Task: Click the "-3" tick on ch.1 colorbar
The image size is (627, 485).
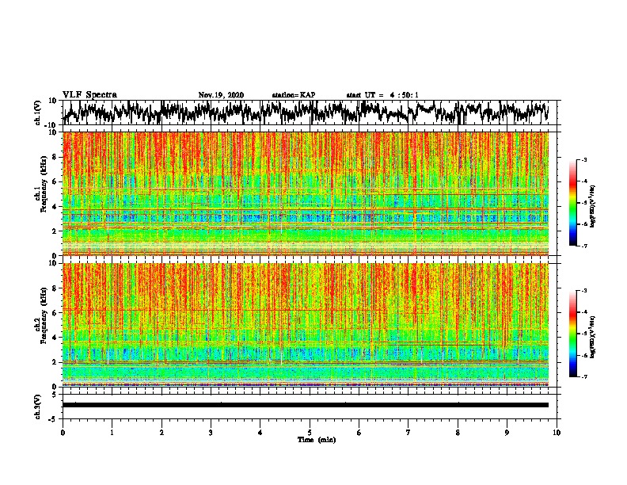Action: tap(583, 159)
